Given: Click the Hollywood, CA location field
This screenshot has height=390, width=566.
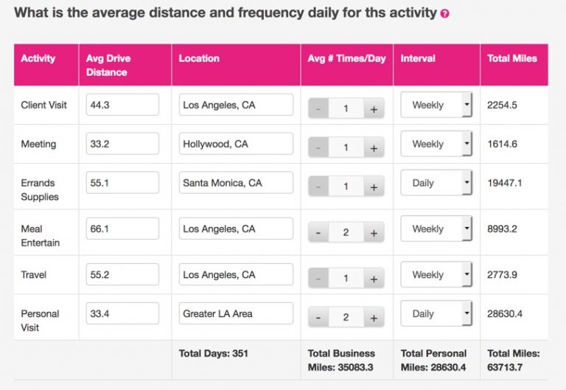Looking at the screenshot, I should pyautogui.click(x=236, y=144).
